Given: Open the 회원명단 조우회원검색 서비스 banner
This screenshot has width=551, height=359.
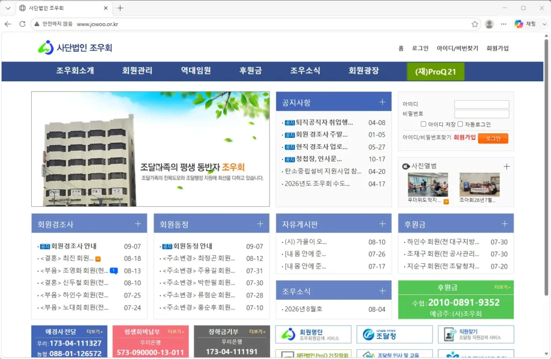Looking at the screenshot, I should pos(313,334).
